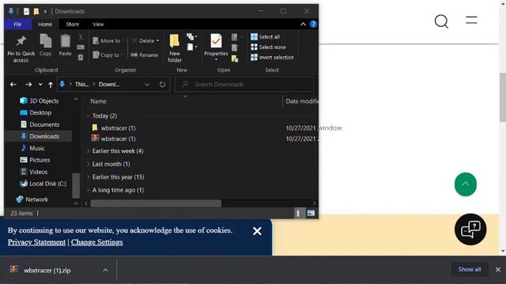Click the Rename ribbon button
The height and width of the screenshot is (284, 506).
(x=144, y=55)
